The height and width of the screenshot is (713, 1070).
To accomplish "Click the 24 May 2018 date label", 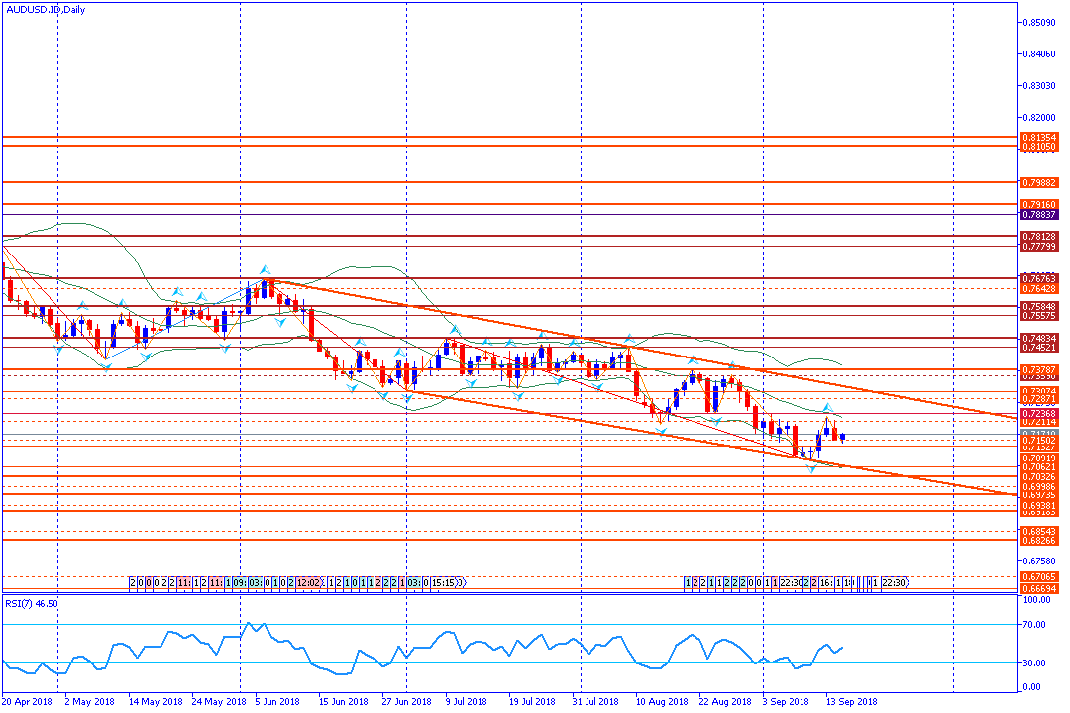I will [219, 701].
